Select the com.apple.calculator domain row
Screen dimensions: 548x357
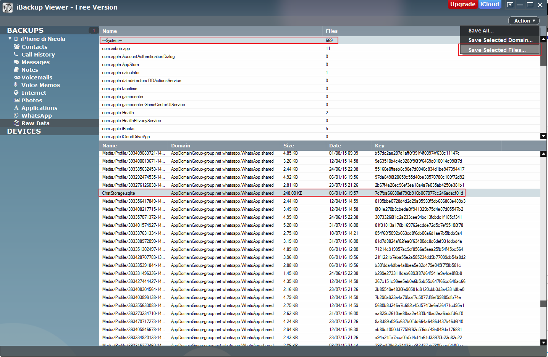click(x=320, y=73)
